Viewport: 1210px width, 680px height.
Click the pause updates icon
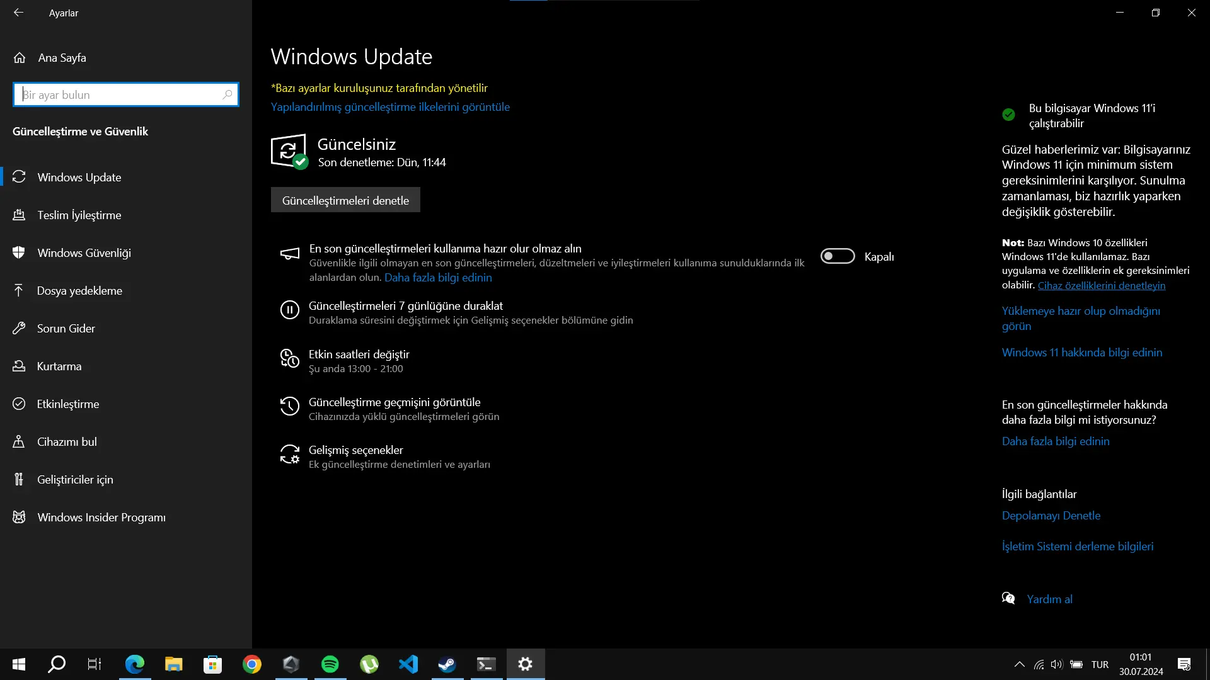click(x=290, y=310)
